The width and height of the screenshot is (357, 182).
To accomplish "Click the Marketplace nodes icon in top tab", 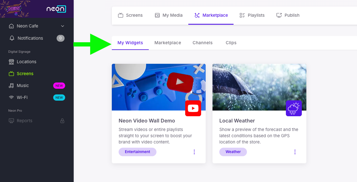I will [x=197, y=15].
